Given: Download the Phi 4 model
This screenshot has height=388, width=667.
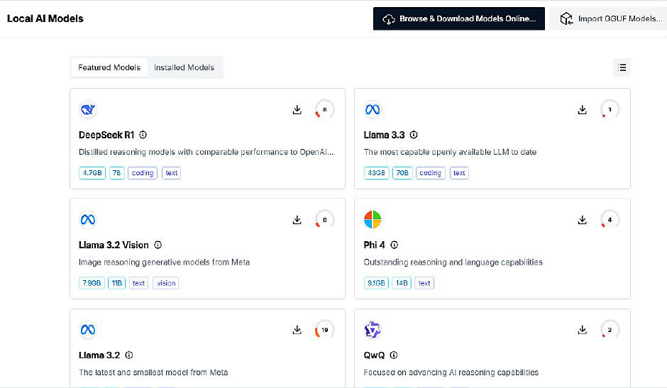Looking at the screenshot, I should click(583, 220).
